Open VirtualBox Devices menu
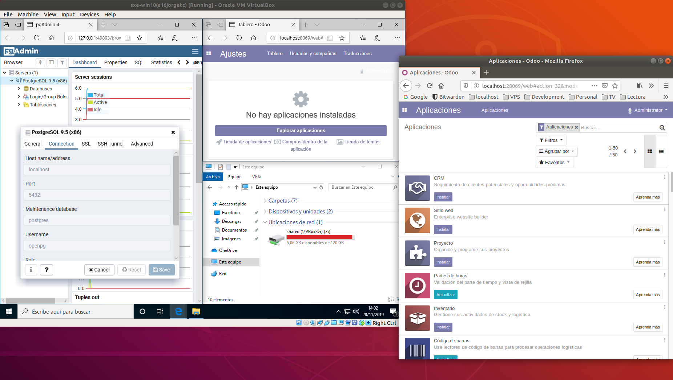The image size is (673, 380). point(89,15)
